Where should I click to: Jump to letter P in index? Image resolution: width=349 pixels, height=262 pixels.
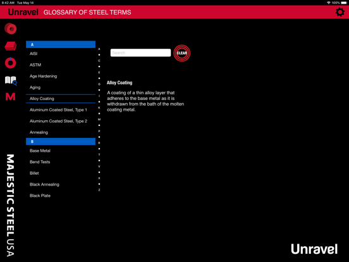click(x=99, y=131)
